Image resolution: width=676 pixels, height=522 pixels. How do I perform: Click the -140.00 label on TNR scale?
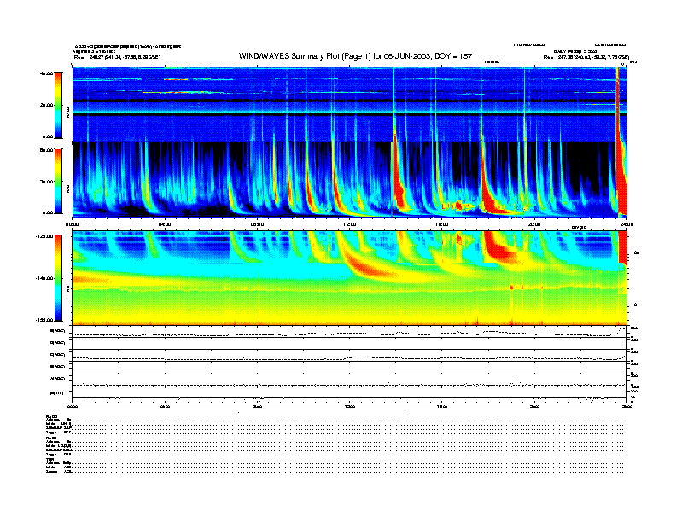(x=44, y=278)
